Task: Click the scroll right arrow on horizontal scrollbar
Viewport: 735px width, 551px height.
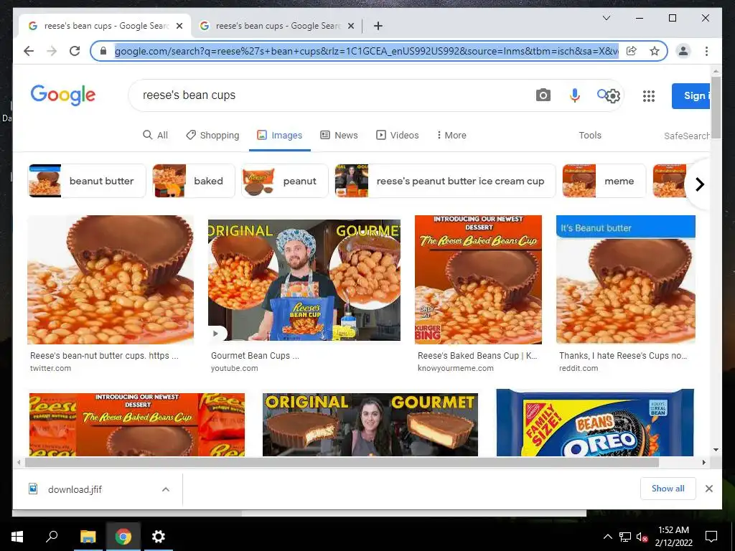Action: [x=703, y=463]
